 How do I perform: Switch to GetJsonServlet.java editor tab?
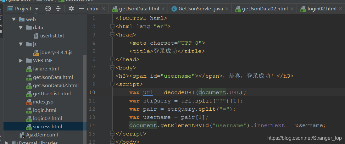point(201,9)
